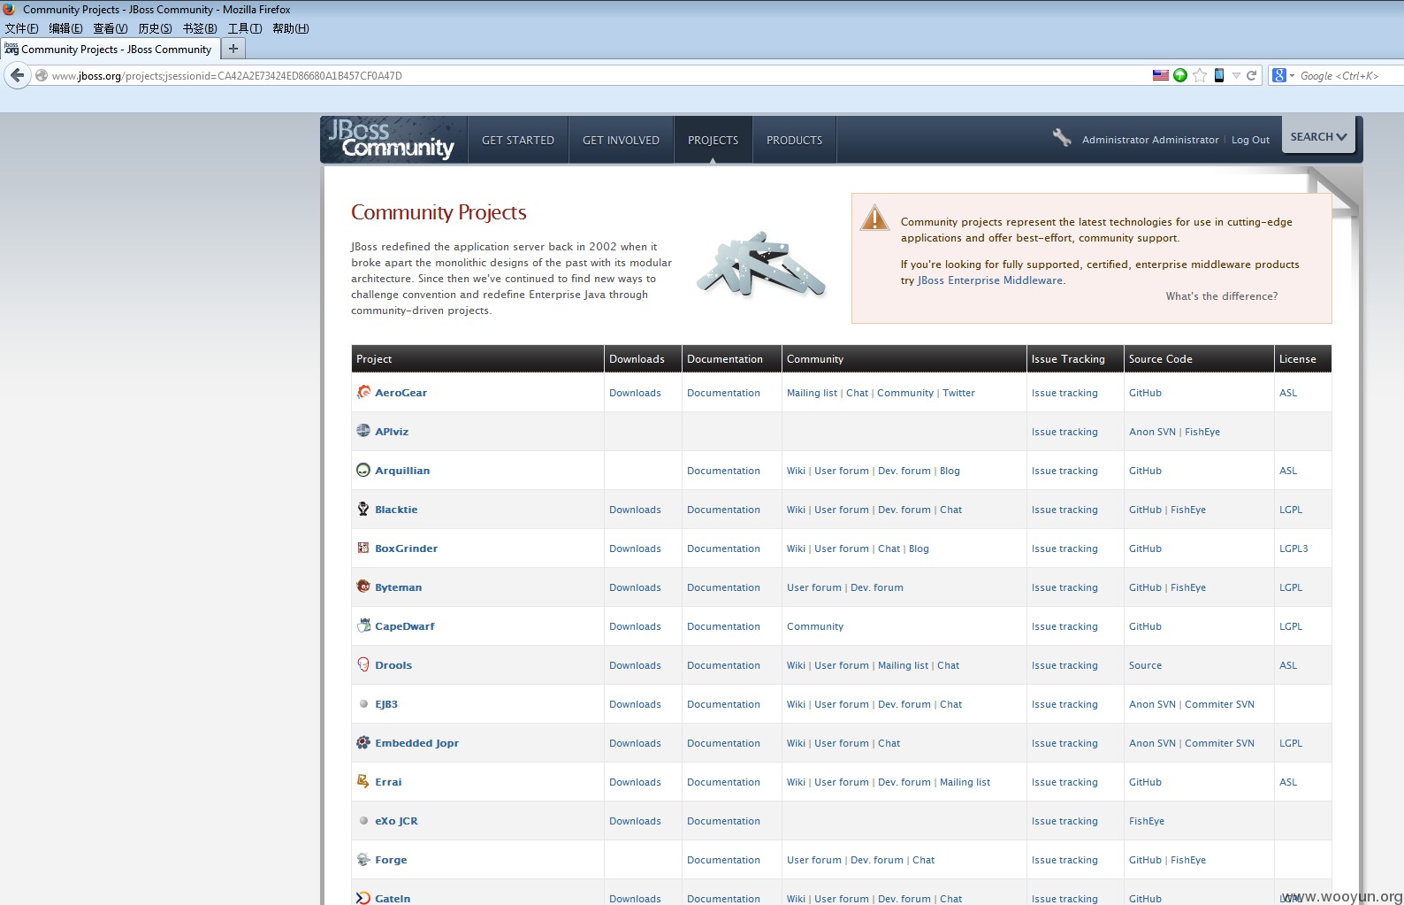This screenshot has height=905, width=1404.
Task: Open Issue tracking for APIviz
Action: pos(1064,432)
